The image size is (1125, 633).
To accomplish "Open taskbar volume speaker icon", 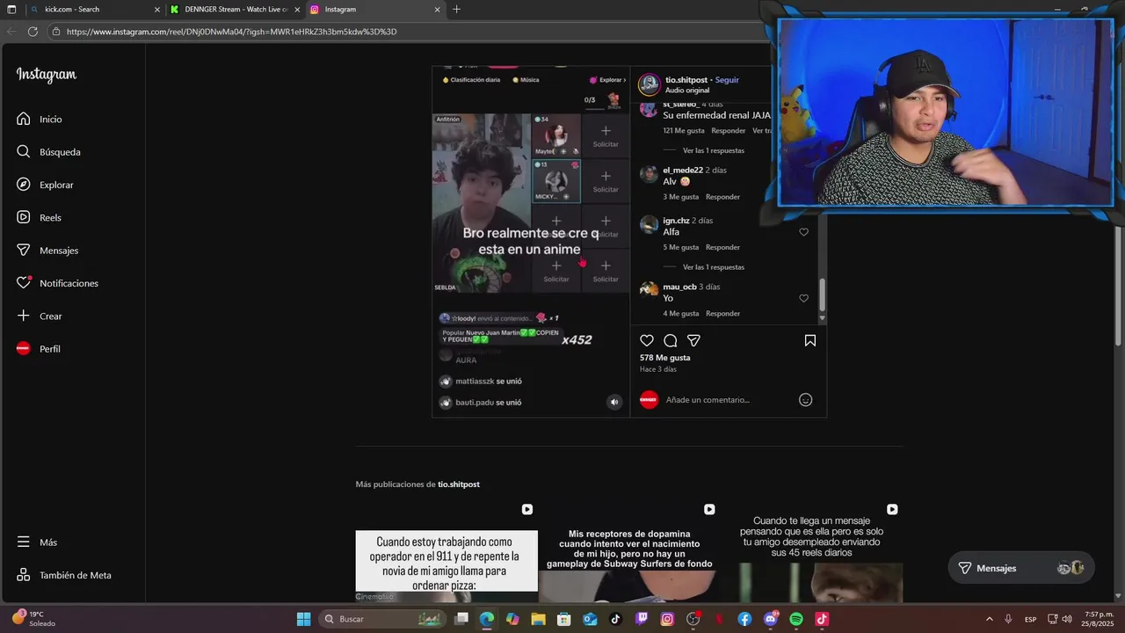I will 1067,619.
